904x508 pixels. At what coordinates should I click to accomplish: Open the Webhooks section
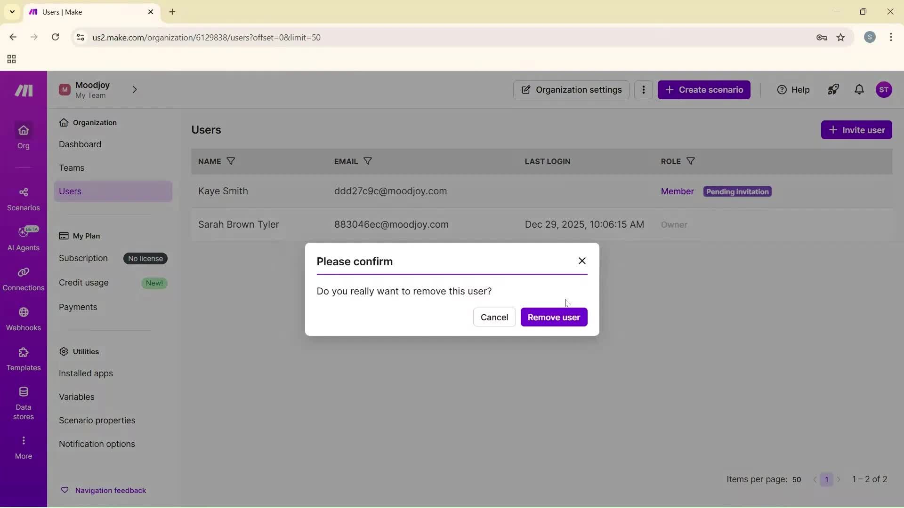23,318
